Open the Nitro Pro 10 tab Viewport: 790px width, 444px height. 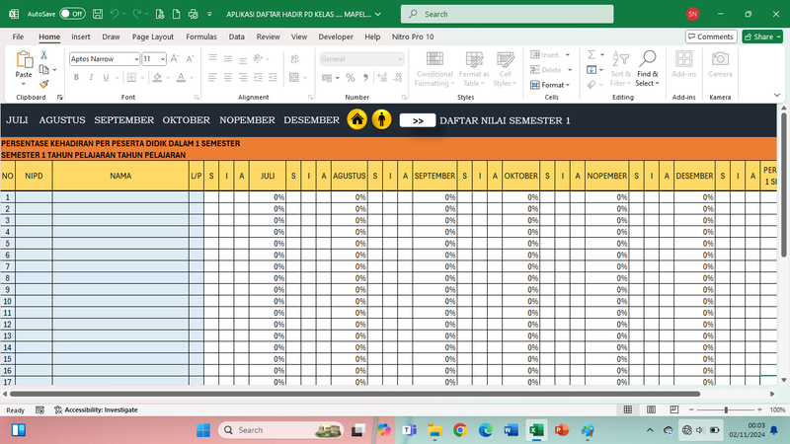click(x=413, y=37)
